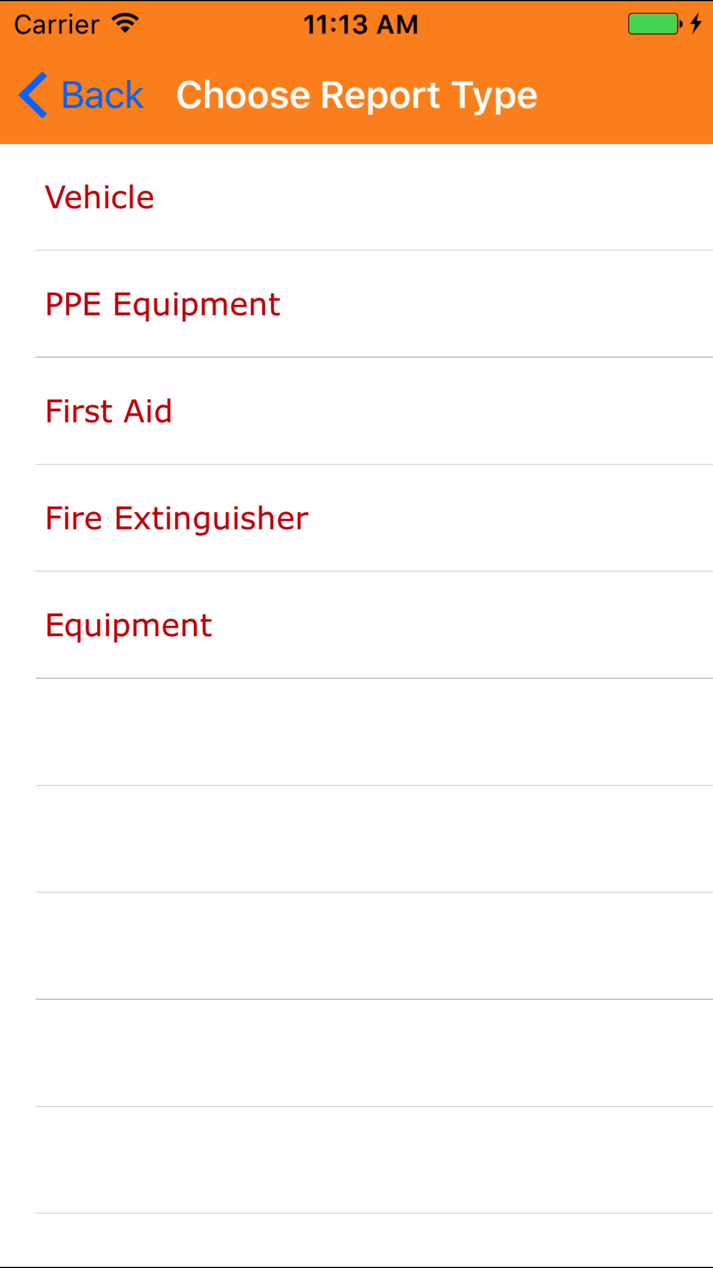Click the Carrier label in status bar
Screen dimensions: 713x1268
click(56, 25)
